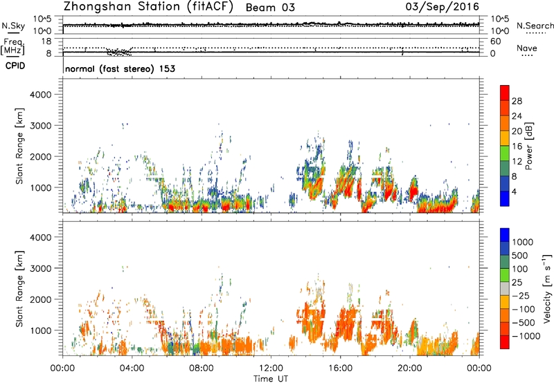Select the "24" power colorbar tick
This screenshot has width=554, height=383.
point(517,116)
